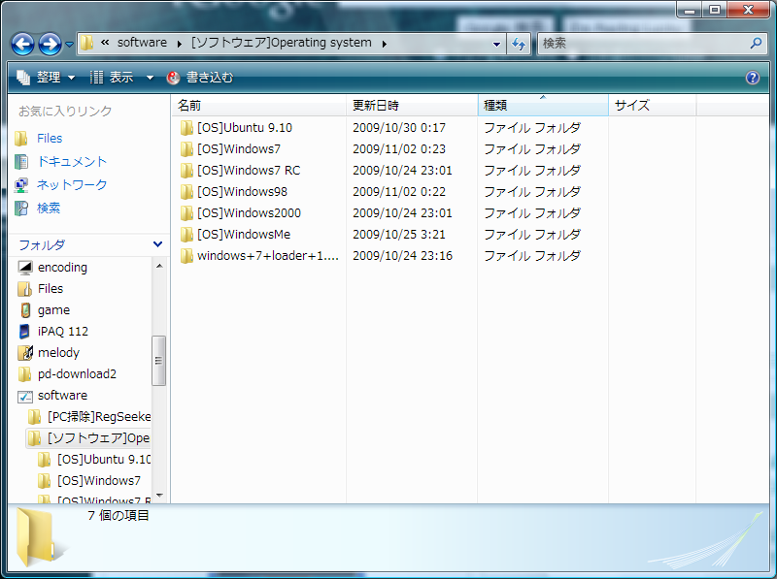The width and height of the screenshot is (777, 579).
Task: Click the software checkmark icon in tree
Action: (x=25, y=396)
